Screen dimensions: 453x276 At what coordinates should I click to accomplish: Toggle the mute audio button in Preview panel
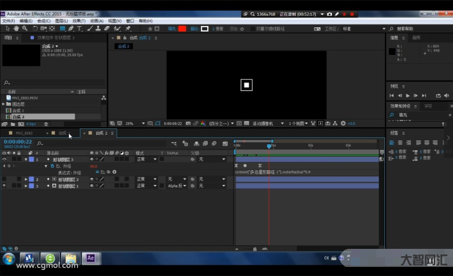(x=447, y=95)
